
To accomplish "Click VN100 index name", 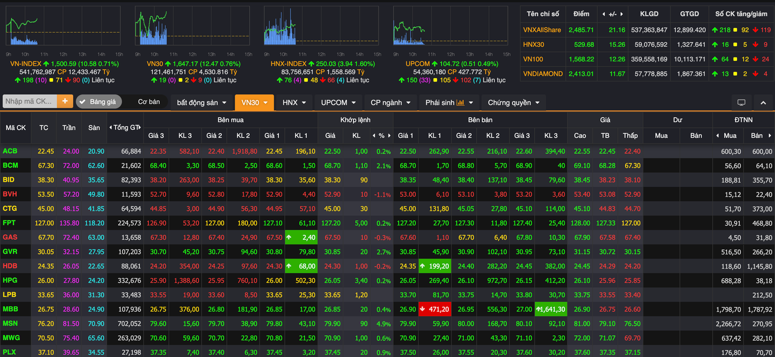I will click(x=533, y=59).
